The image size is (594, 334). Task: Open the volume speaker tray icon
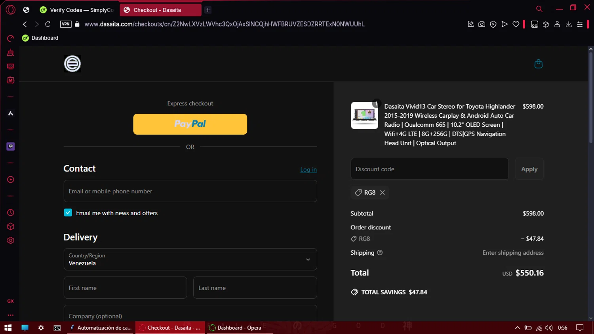(x=549, y=328)
